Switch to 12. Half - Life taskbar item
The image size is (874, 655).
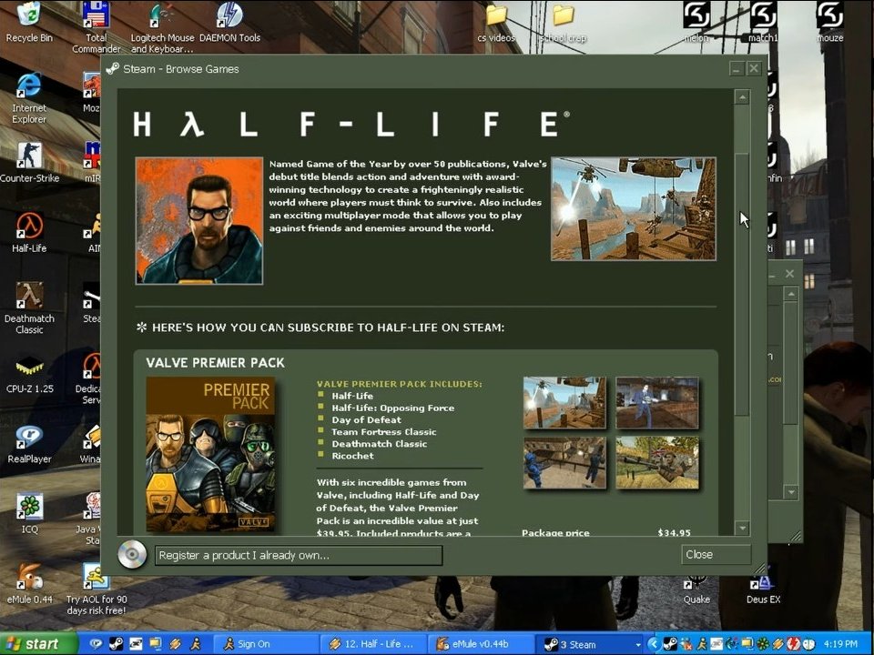pos(372,644)
